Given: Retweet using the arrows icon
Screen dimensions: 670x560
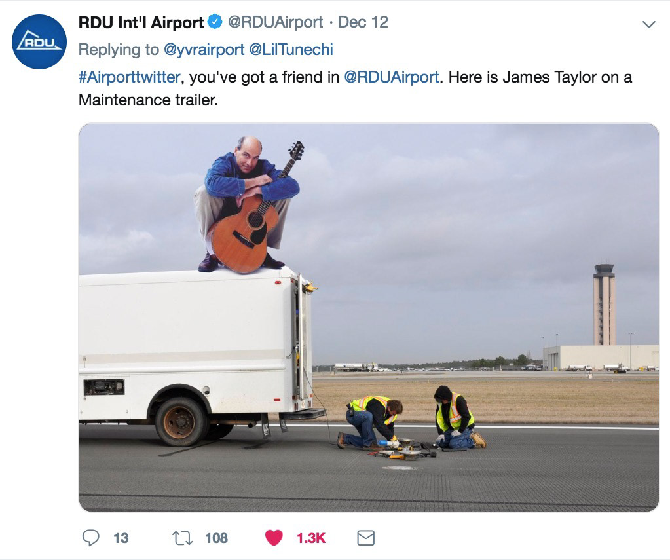Looking at the screenshot, I should (183, 538).
